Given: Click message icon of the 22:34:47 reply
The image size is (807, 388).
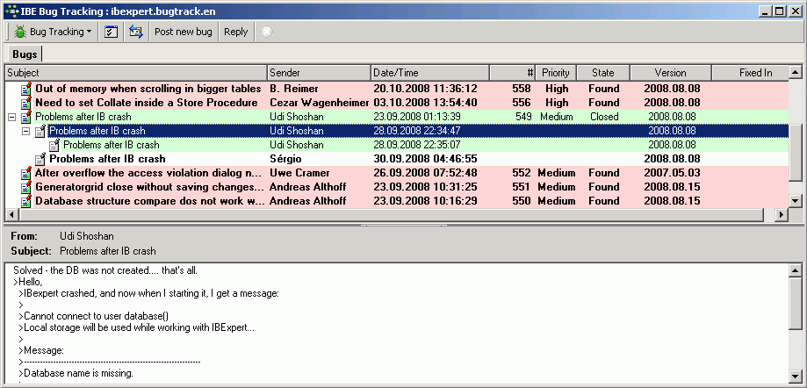Looking at the screenshot, I should click(40, 131).
